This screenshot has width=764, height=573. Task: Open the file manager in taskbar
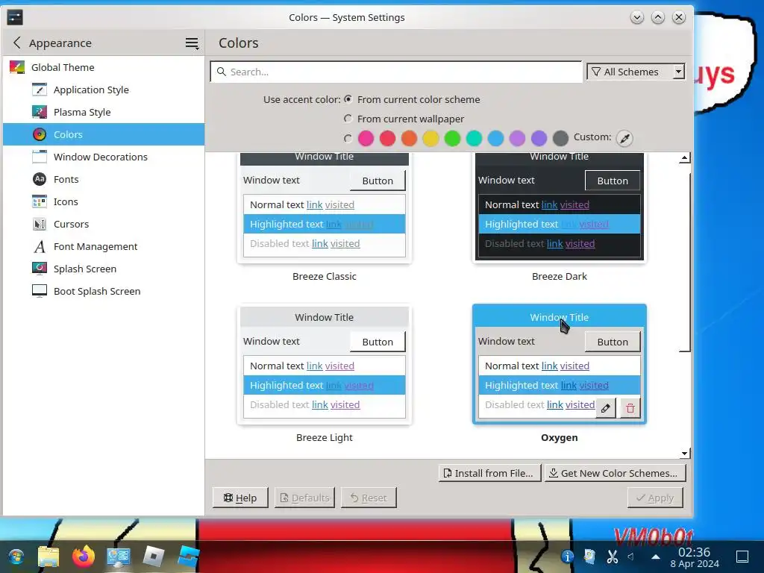click(48, 557)
